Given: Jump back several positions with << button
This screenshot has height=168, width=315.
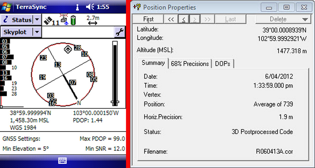Looking at the screenshot, I should pos(171,19).
